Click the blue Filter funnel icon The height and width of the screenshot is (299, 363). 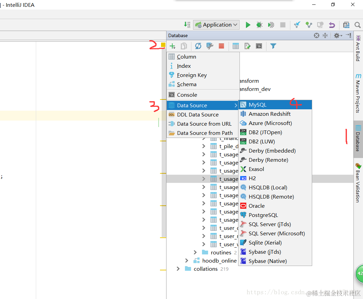273,46
